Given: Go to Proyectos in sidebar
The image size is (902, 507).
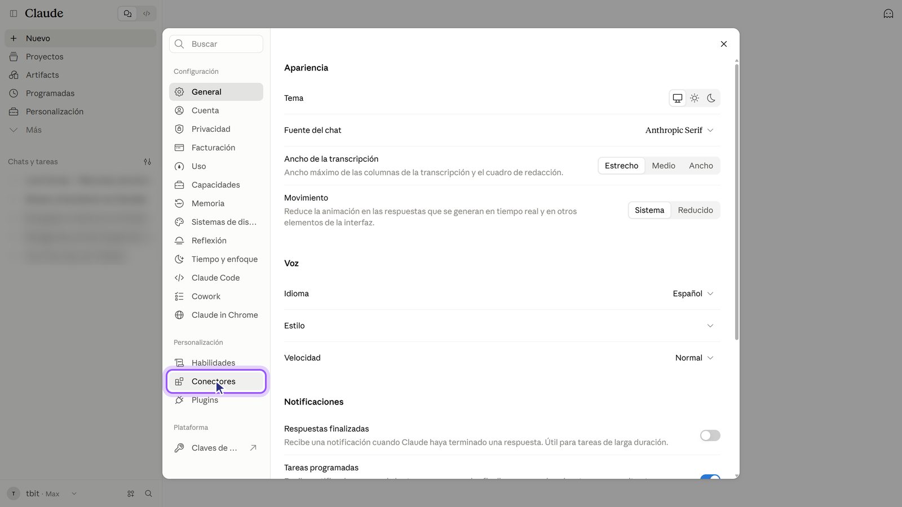Looking at the screenshot, I should [80, 56].
